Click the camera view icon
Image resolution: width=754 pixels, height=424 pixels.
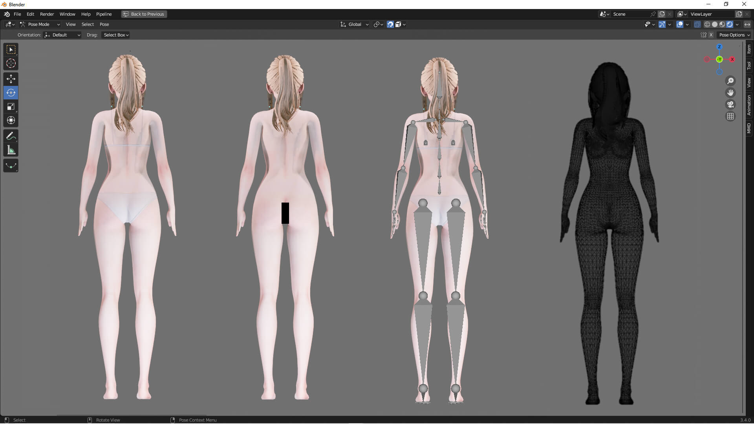[x=730, y=104]
